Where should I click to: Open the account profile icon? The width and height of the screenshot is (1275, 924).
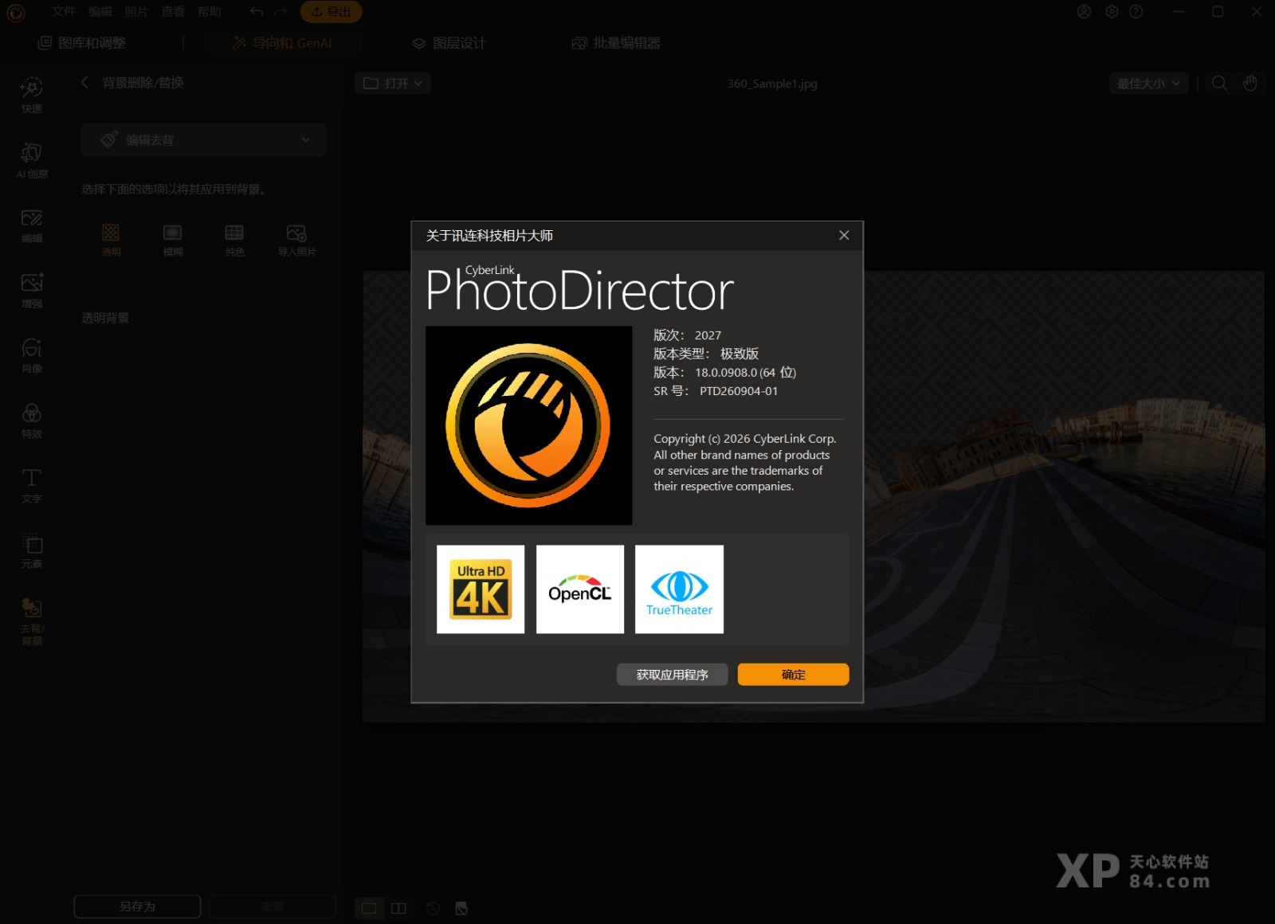(x=1084, y=11)
